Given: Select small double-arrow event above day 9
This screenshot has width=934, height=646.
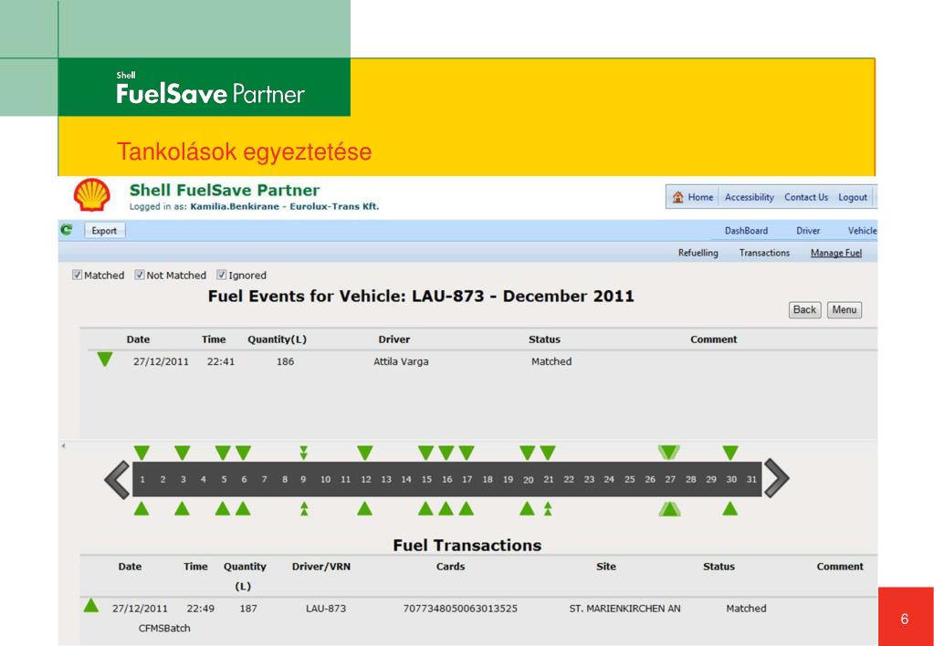Looking at the screenshot, I should (304, 453).
